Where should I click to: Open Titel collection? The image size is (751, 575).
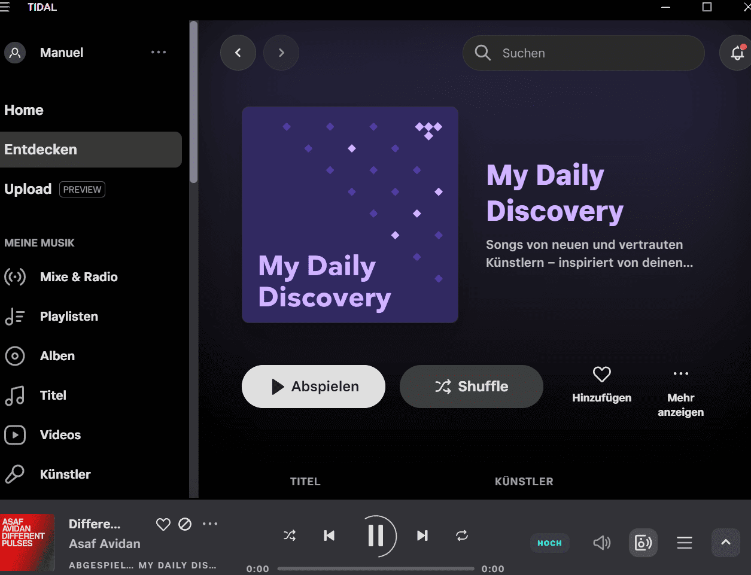pyautogui.click(x=53, y=395)
